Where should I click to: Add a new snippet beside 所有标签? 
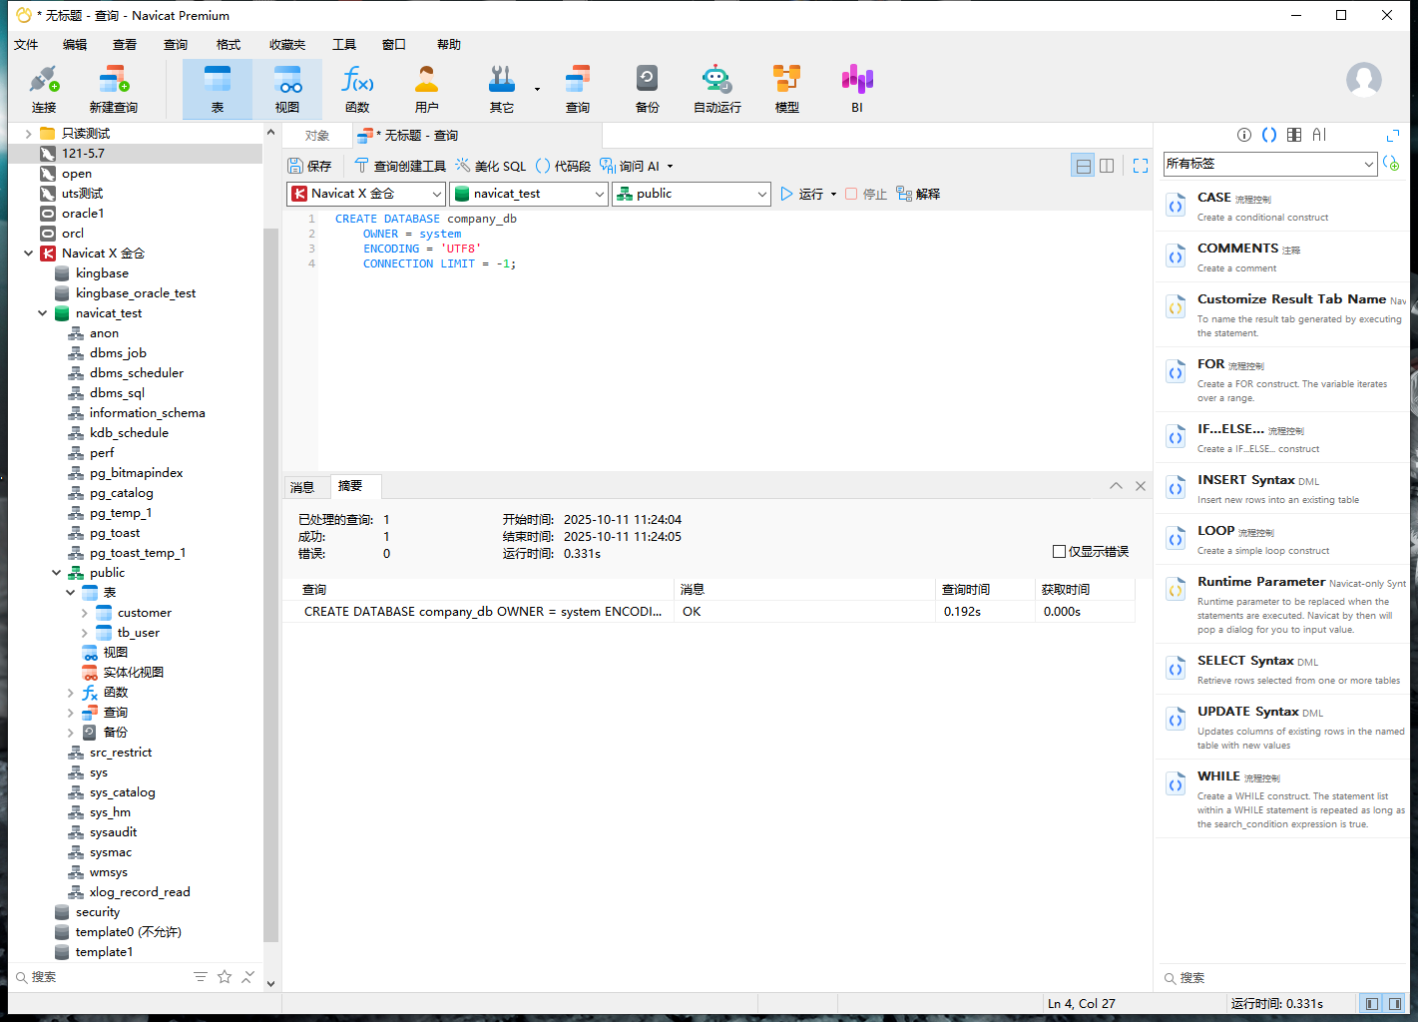(x=1392, y=164)
